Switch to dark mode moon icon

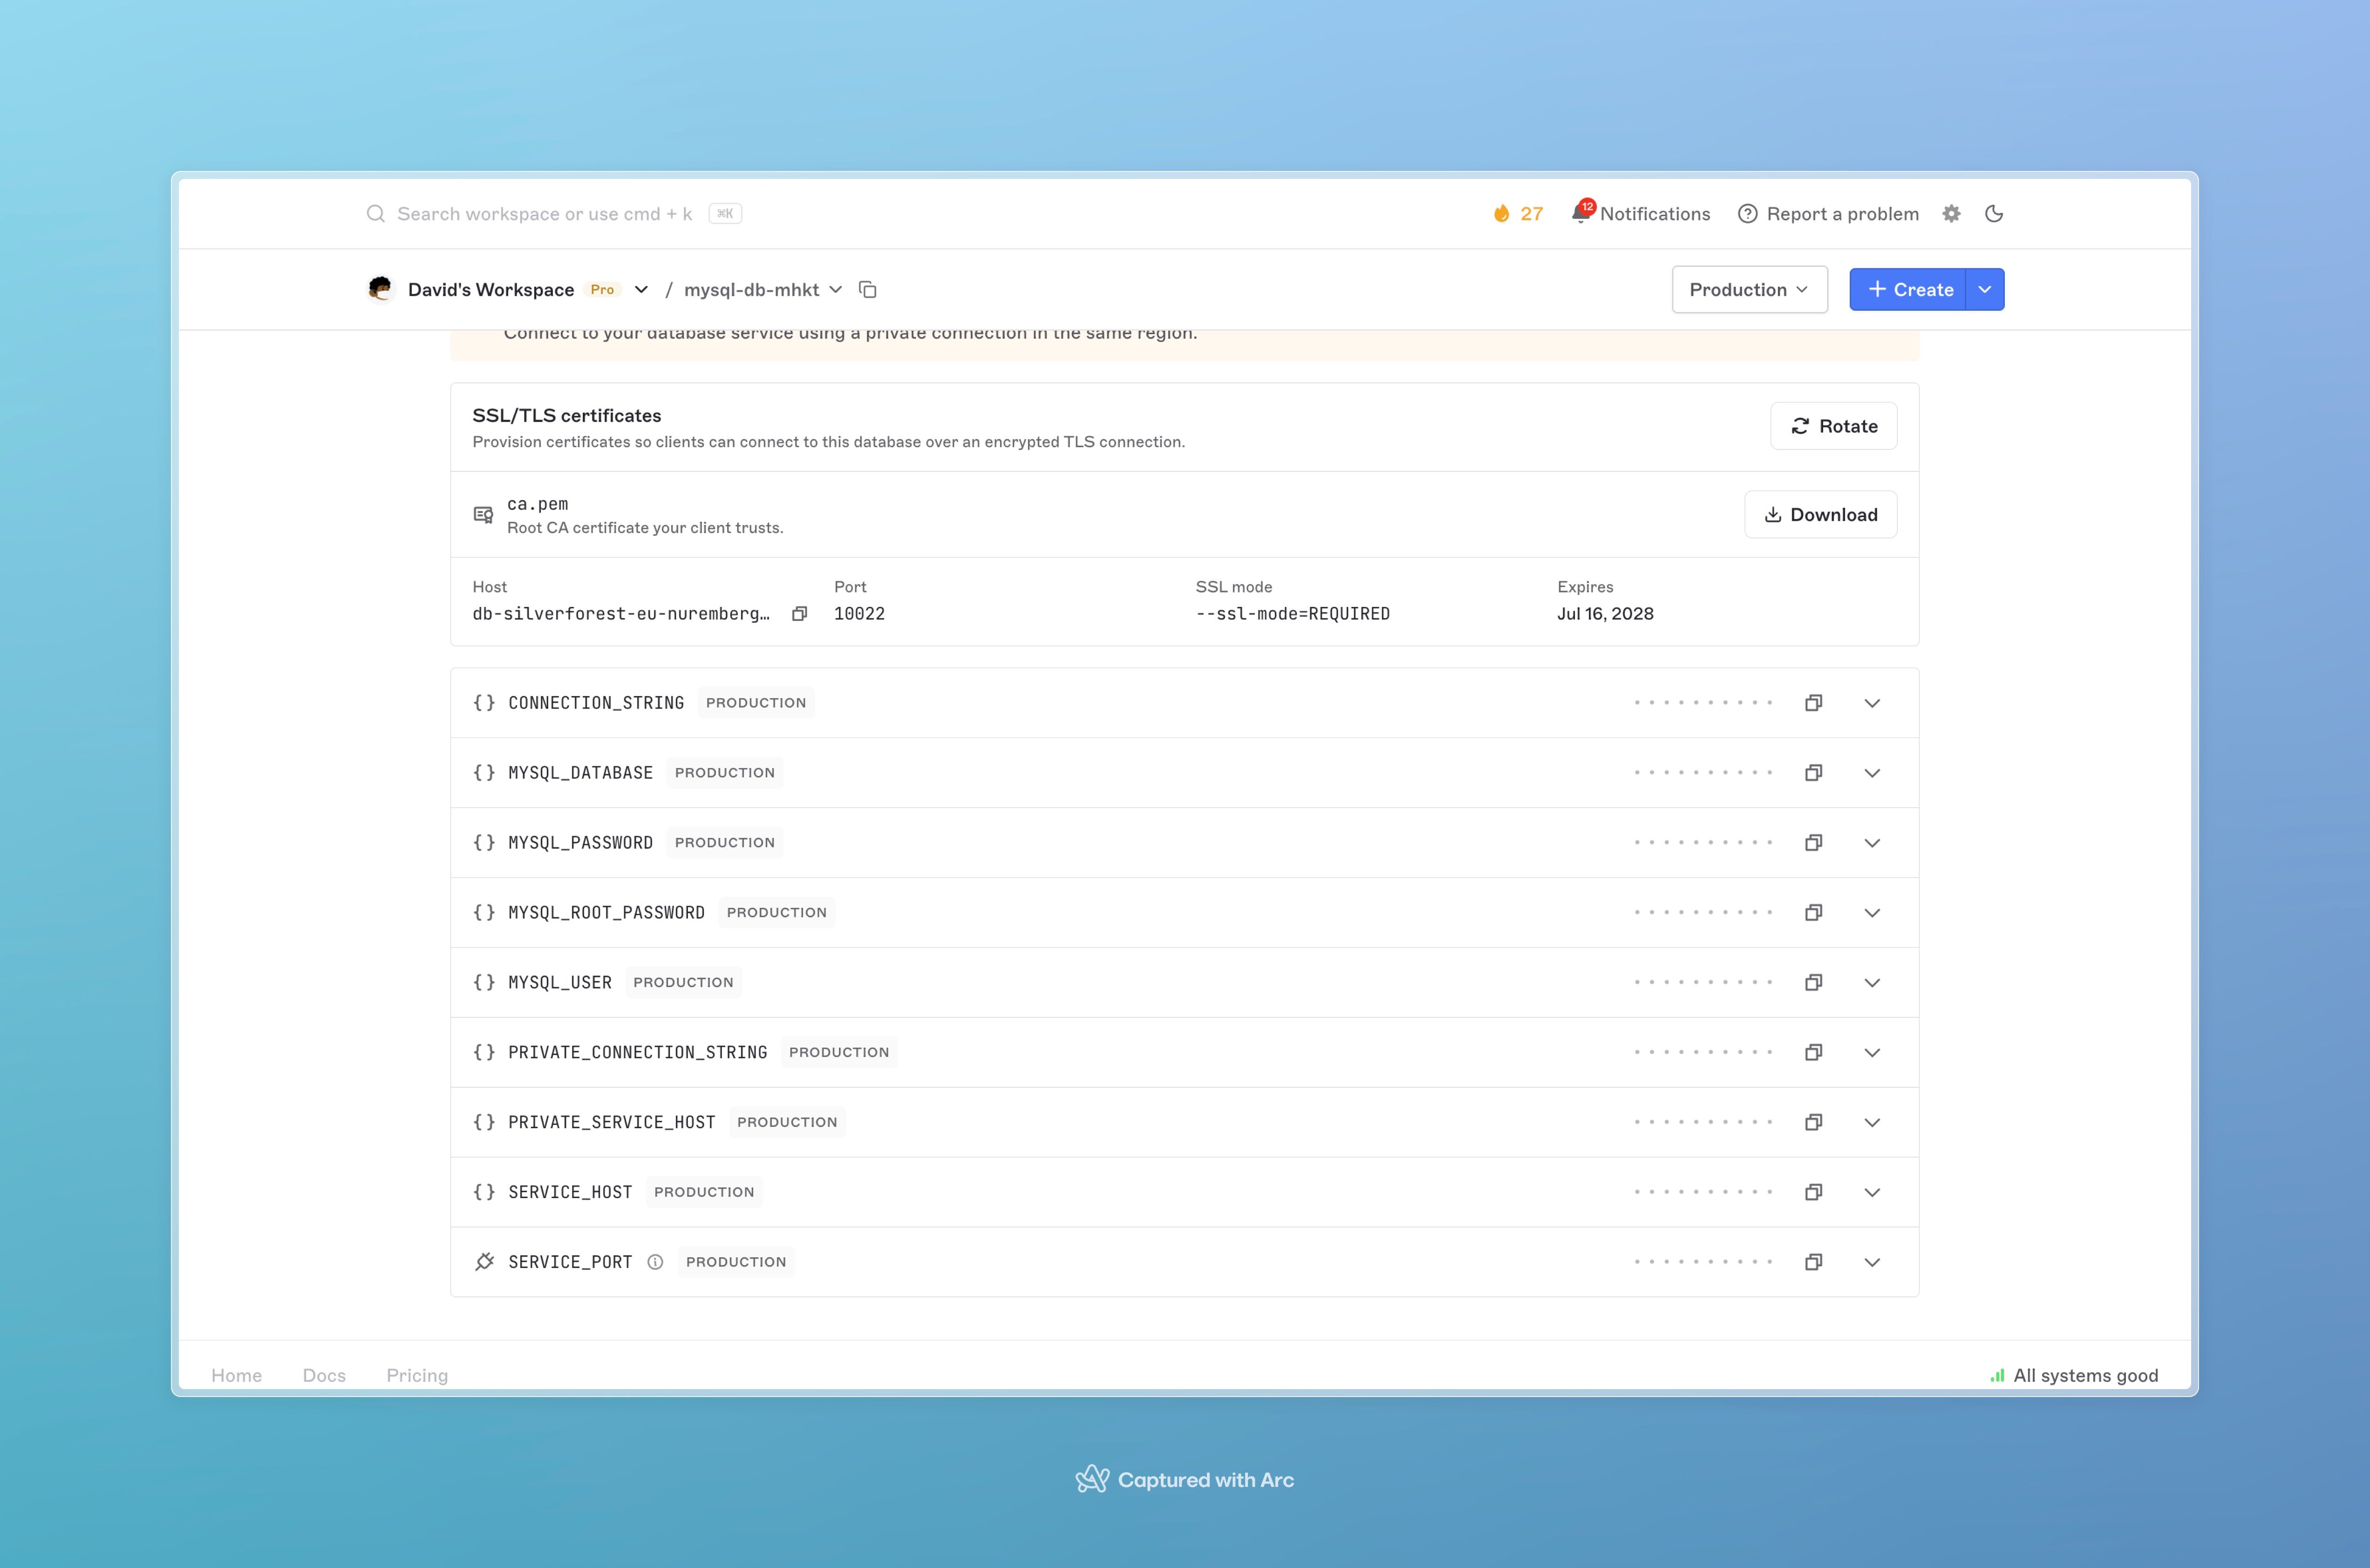[x=1994, y=213]
